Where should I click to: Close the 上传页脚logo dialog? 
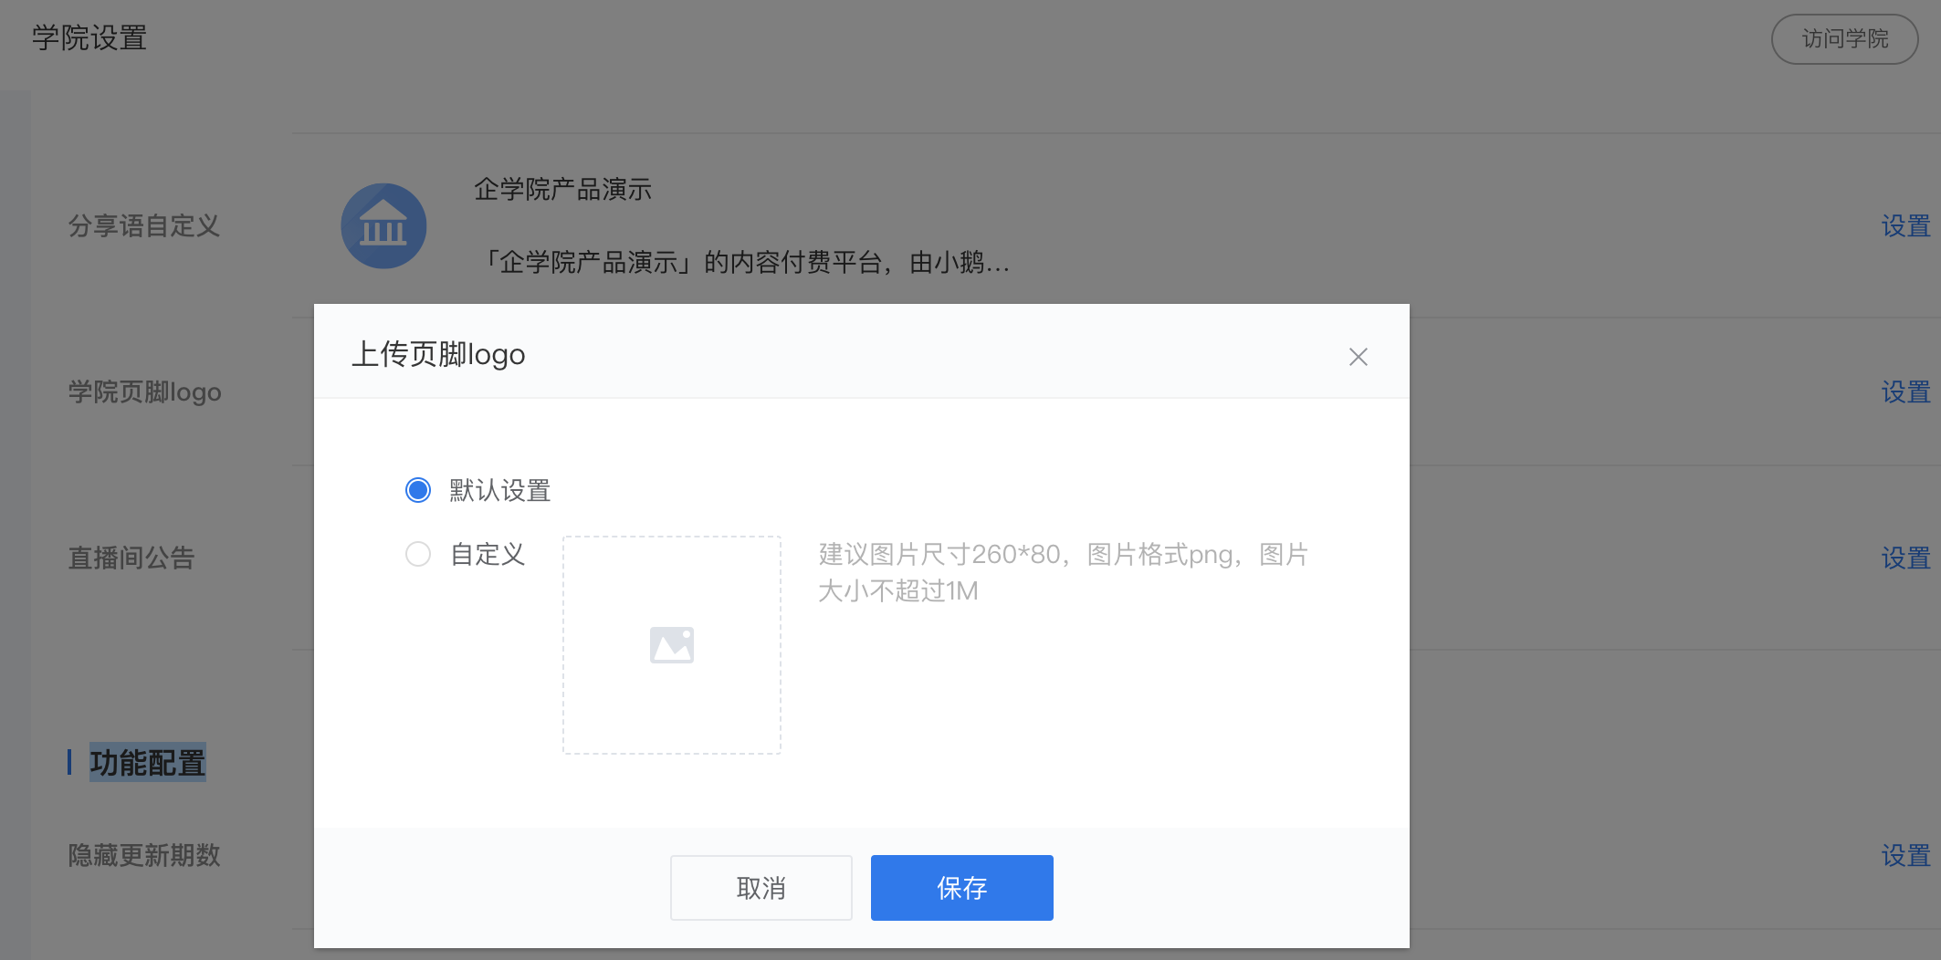(1358, 357)
